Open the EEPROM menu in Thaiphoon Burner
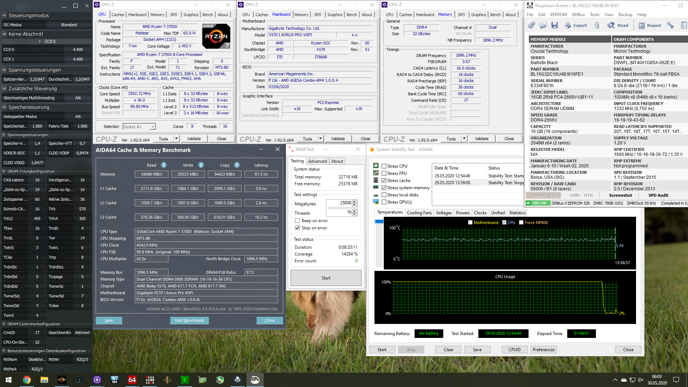 click(x=559, y=14)
